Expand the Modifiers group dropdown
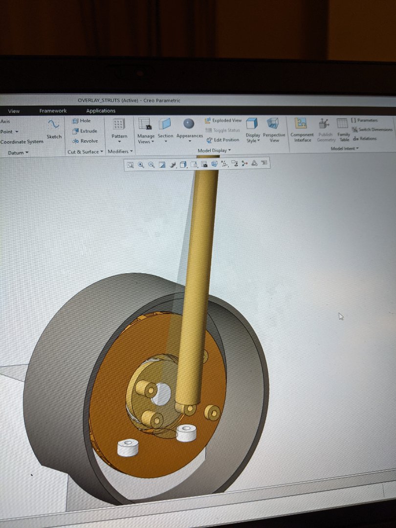 (120, 152)
